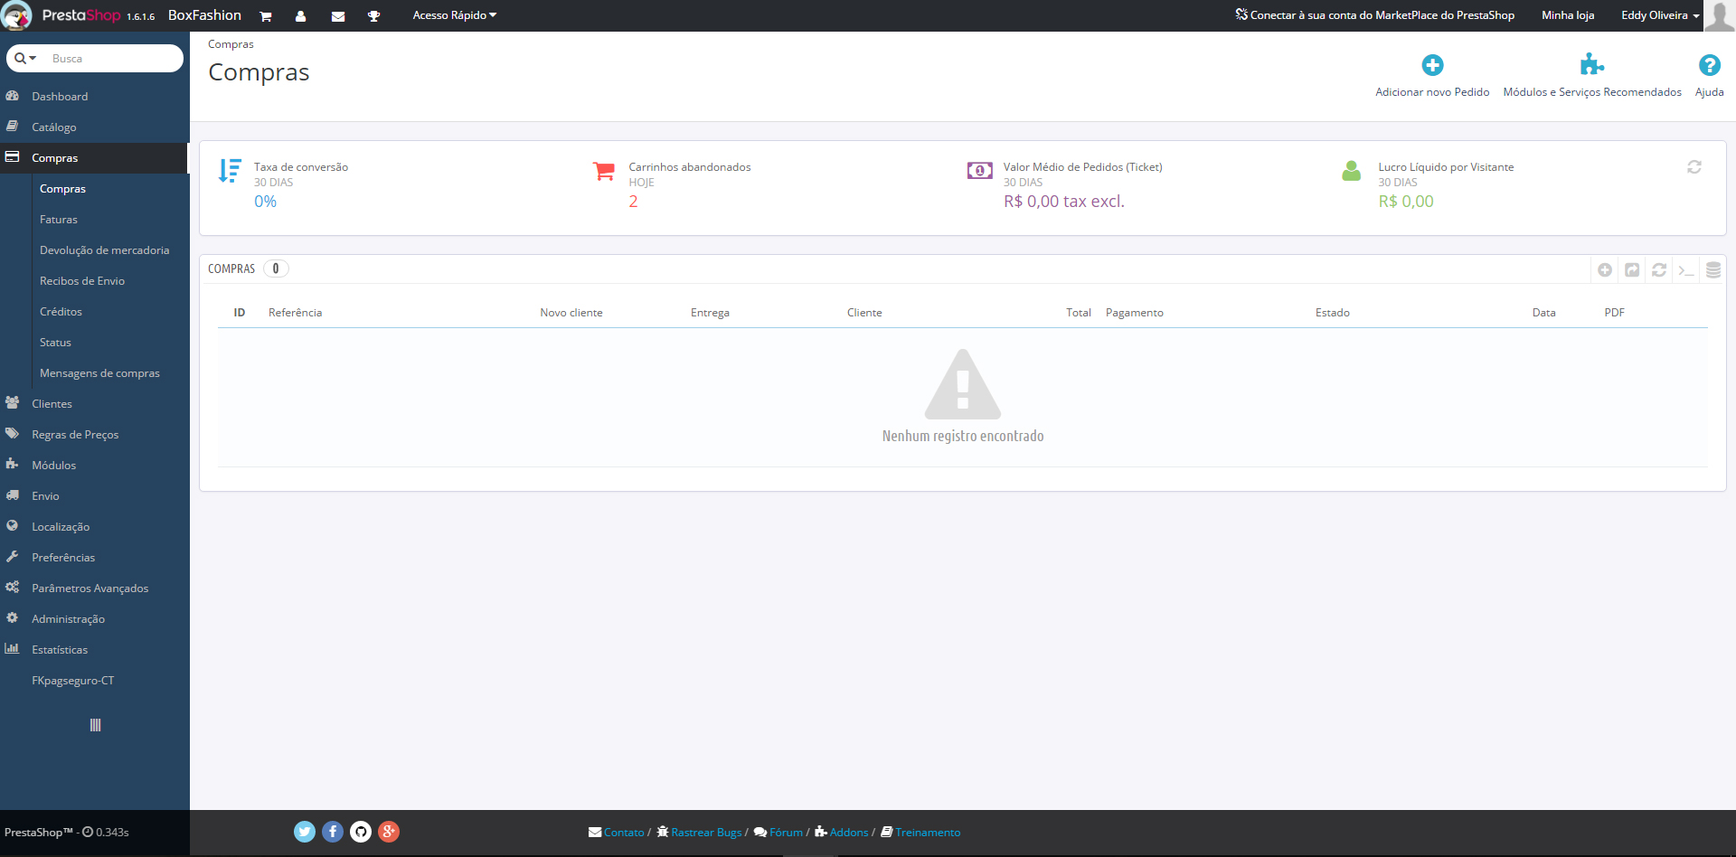Screen dimensions: 1736x857
Task: Click the Addons footer link
Action: tap(849, 833)
